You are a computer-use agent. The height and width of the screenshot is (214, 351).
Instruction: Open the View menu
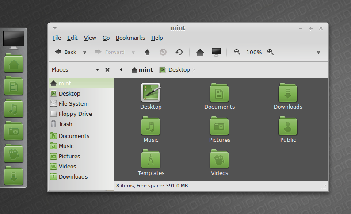pyautogui.click(x=90, y=38)
